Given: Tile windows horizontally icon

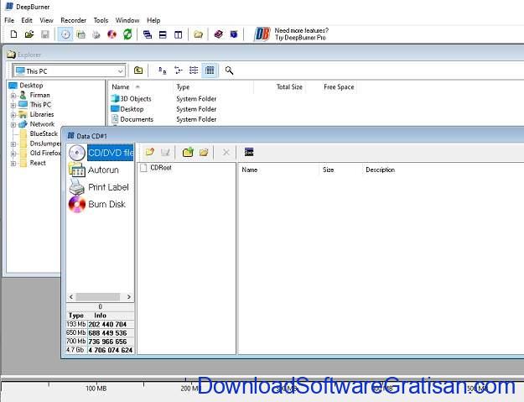Looking at the screenshot, I should tap(163, 34).
